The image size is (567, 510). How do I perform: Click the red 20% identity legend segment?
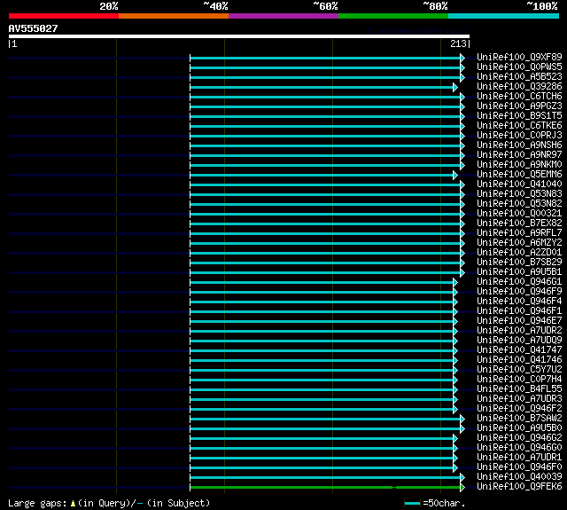pos(64,16)
